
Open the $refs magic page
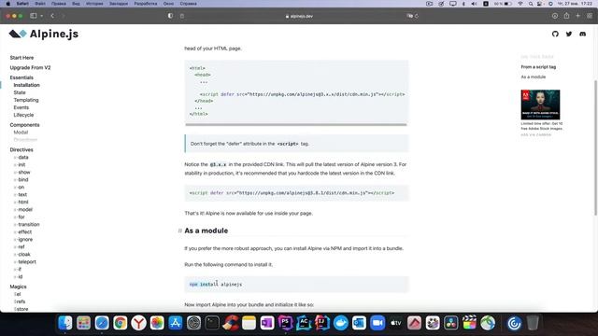click(x=20, y=301)
